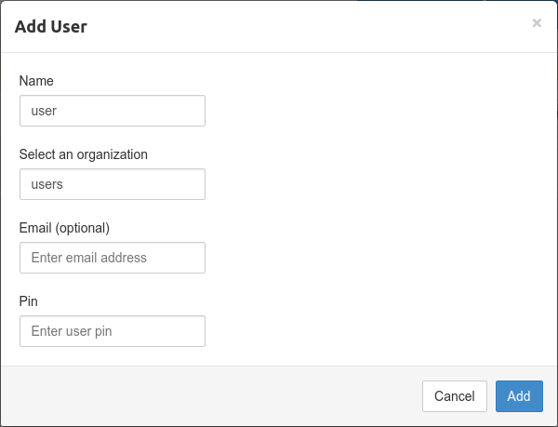Dismiss modal via the header close icon
This screenshot has height=427, width=558.
(537, 23)
